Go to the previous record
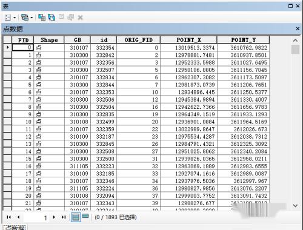The image size is (303, 230). (18, 217)
